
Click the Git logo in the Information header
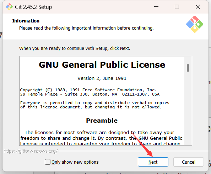[x=195, y=24]
